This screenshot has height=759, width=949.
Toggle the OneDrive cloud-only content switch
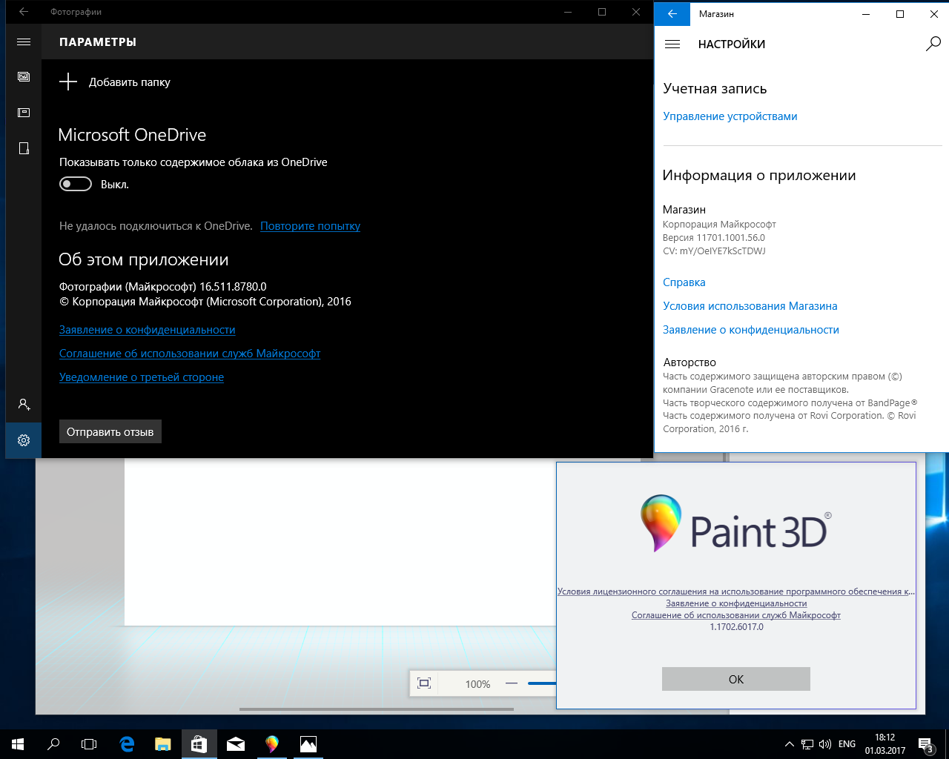[76, 184]
